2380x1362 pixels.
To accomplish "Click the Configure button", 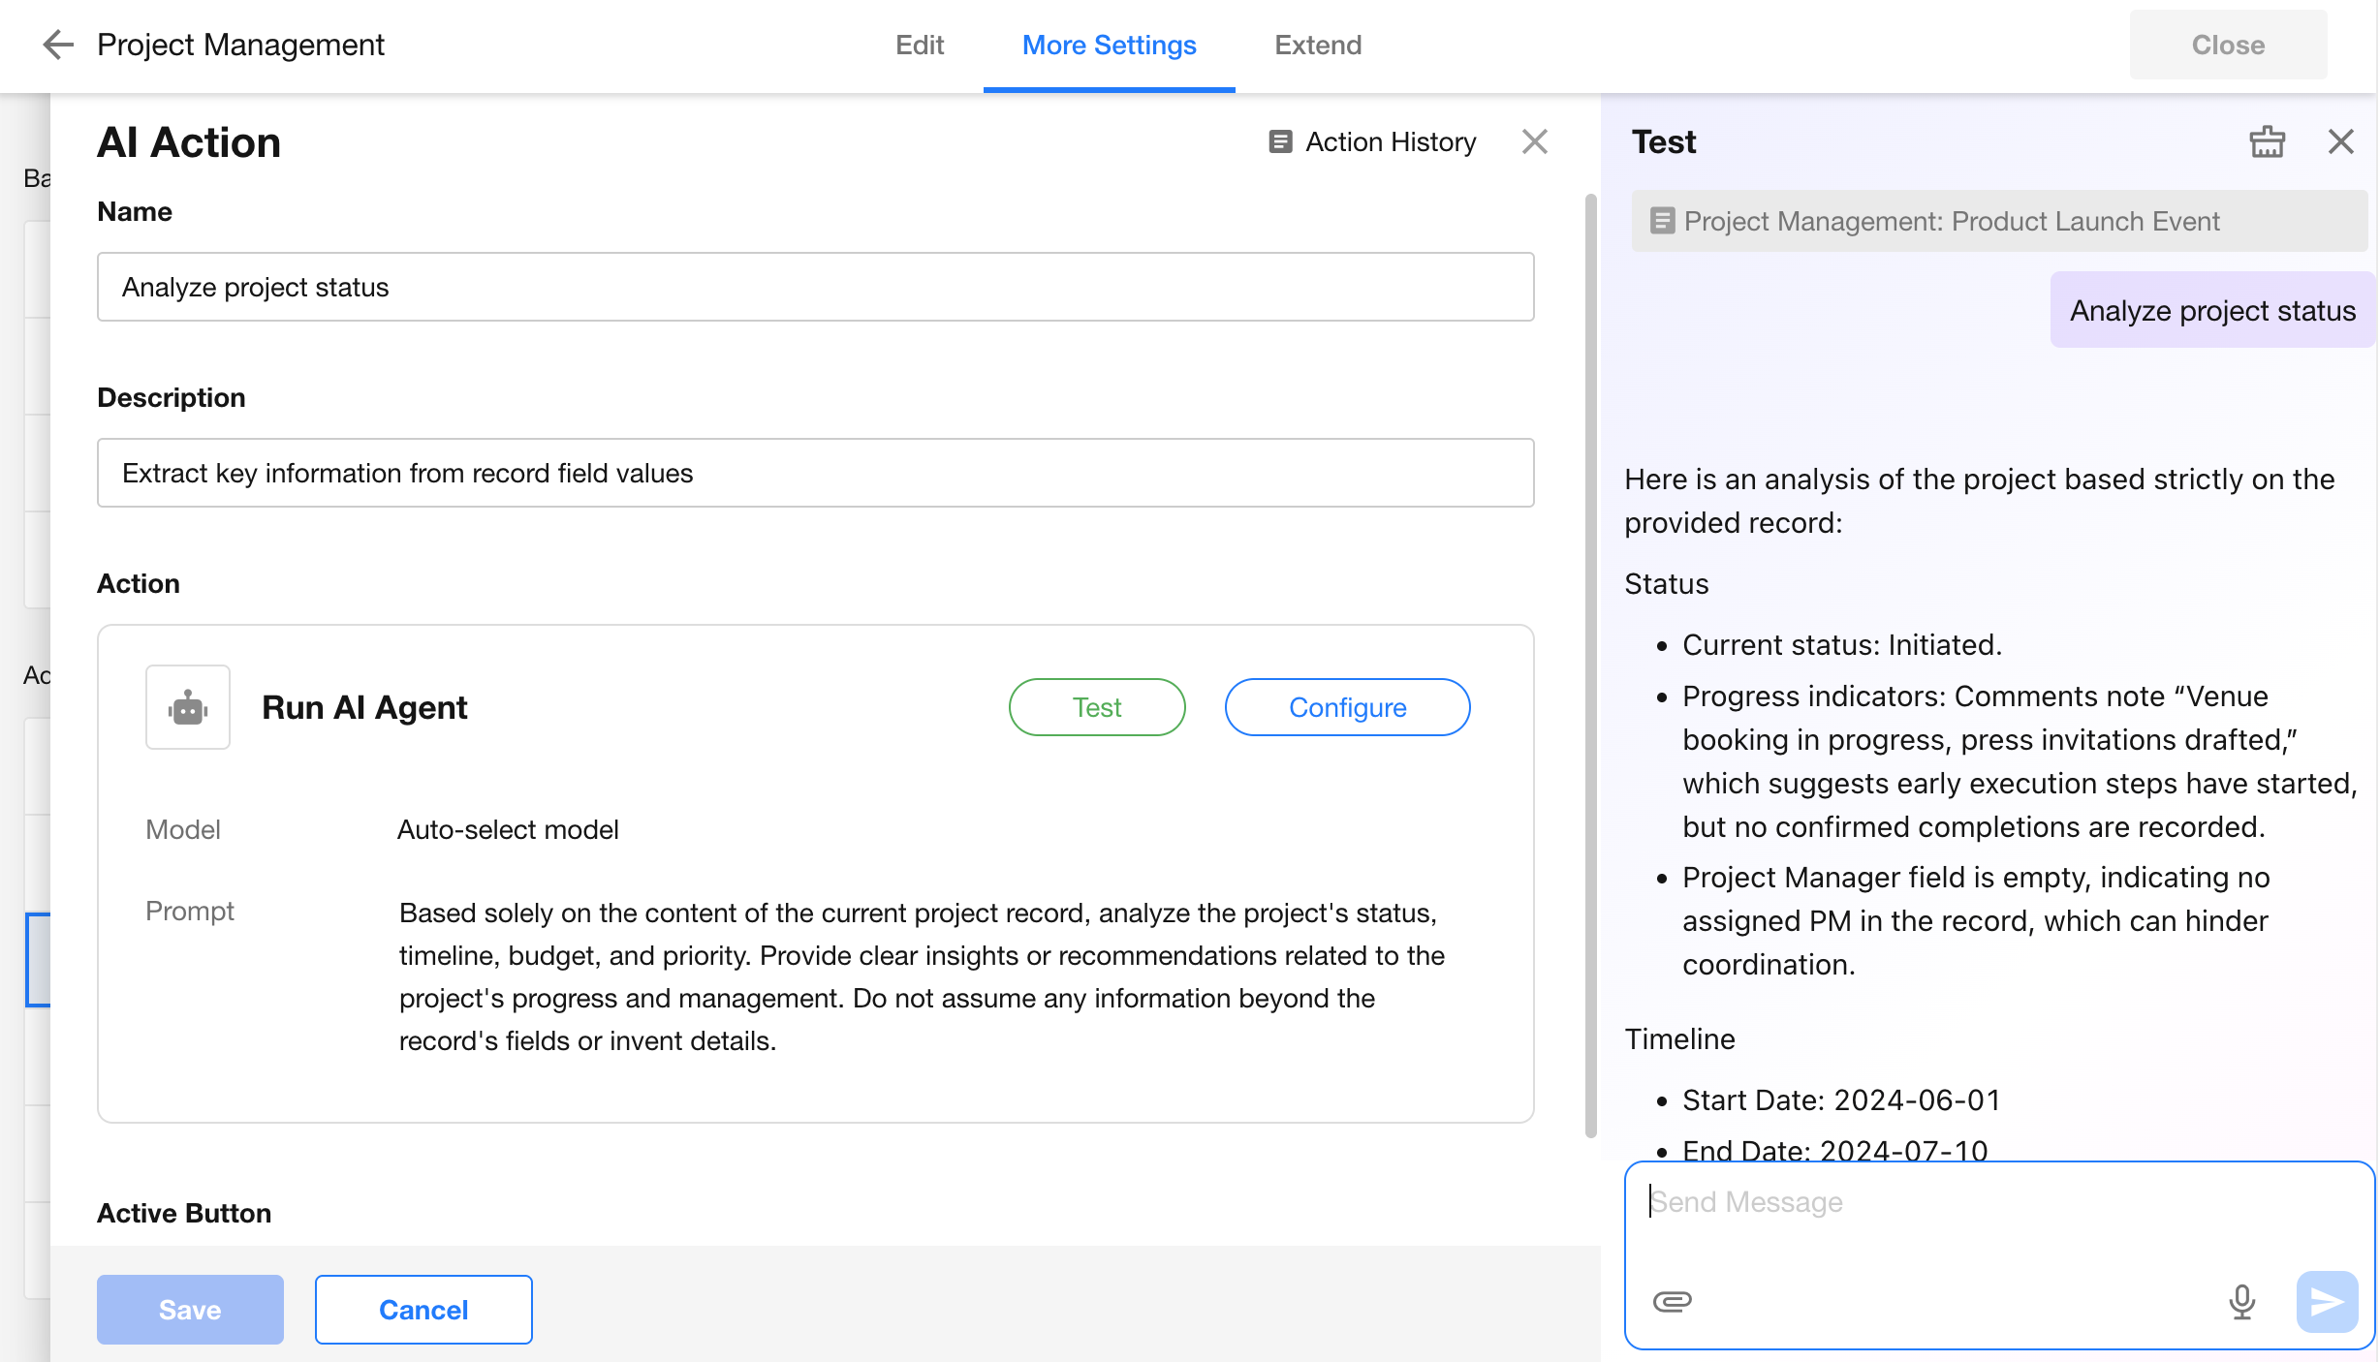I will (1347, 708).
